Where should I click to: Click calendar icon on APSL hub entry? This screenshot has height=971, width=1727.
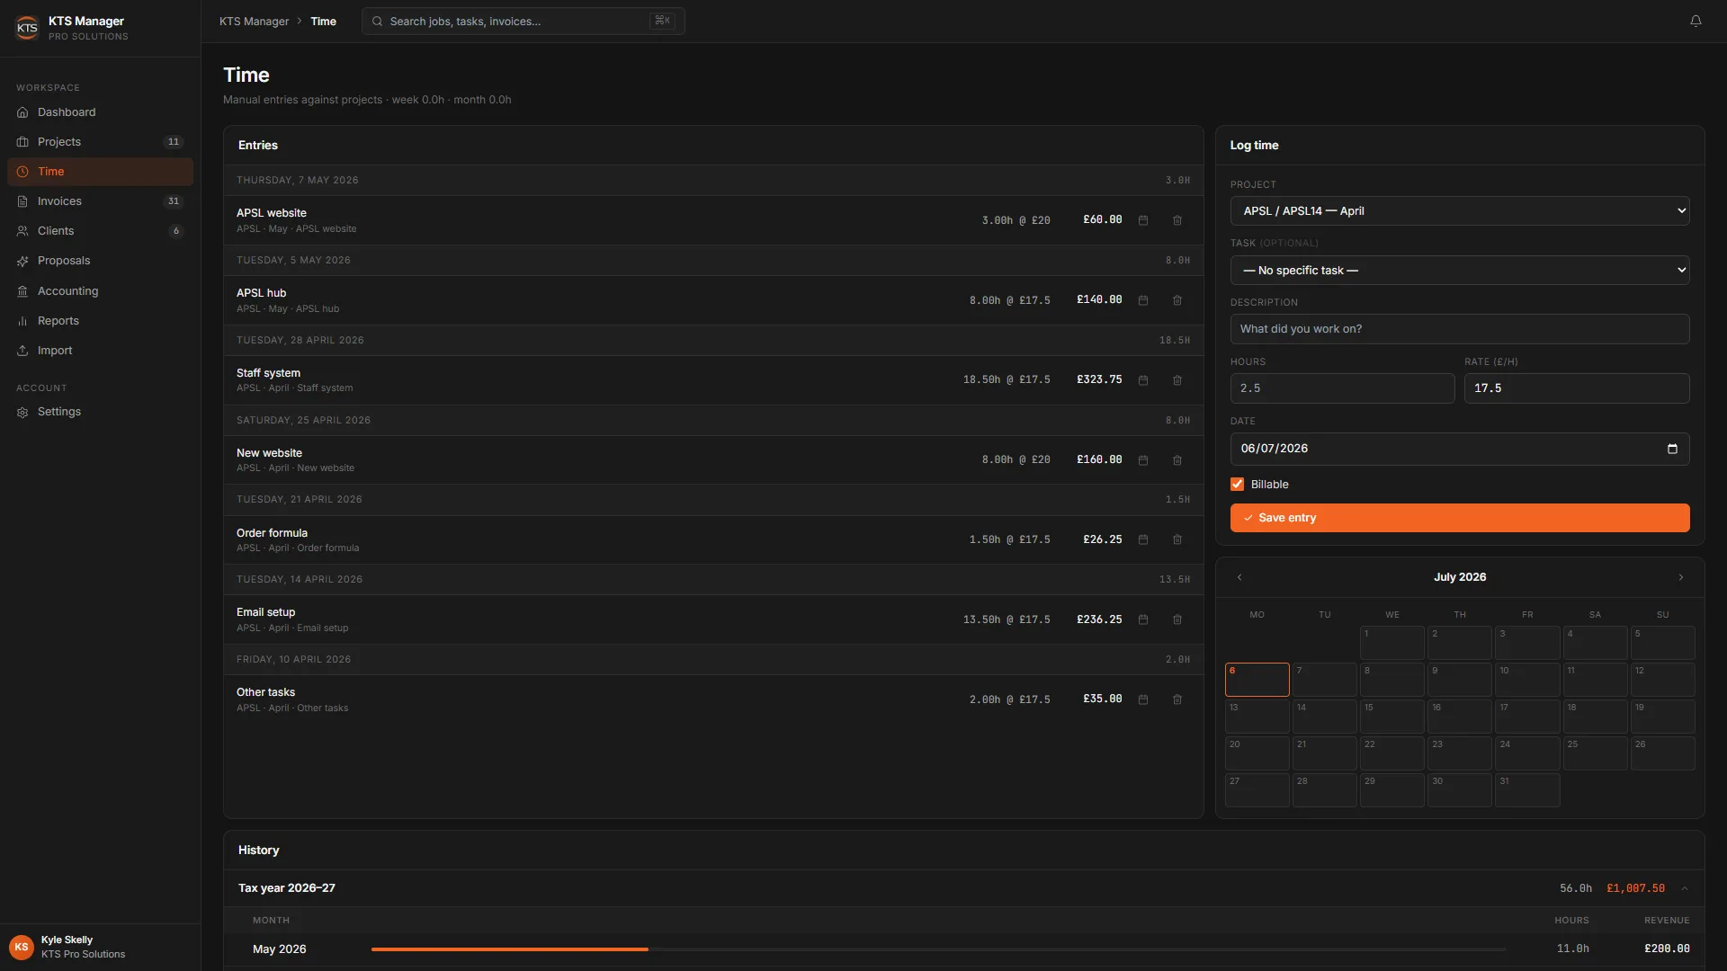coord(1143,300)
